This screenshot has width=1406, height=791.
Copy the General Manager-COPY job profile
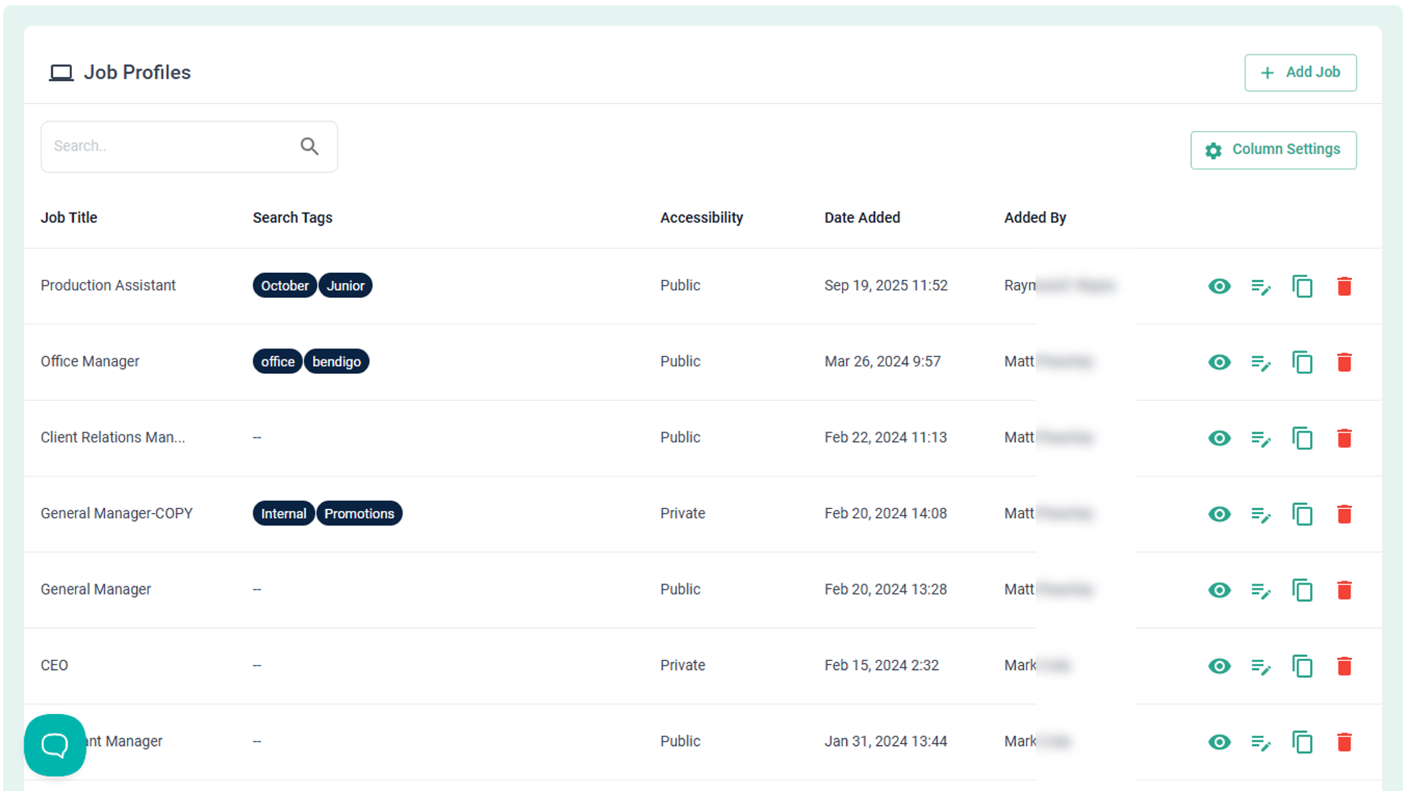(1302, 514)
